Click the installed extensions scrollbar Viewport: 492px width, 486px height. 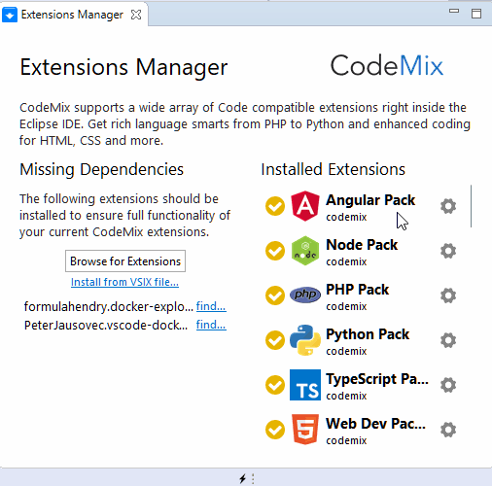(471, 206)
